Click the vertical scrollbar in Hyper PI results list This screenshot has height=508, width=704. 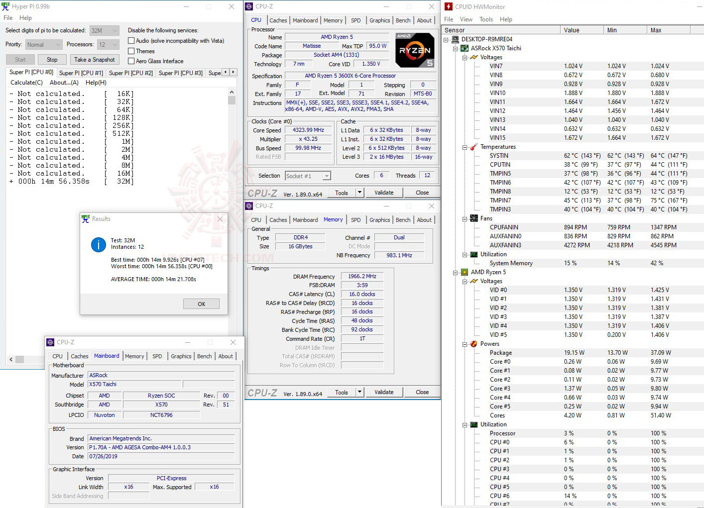point(232,100)
